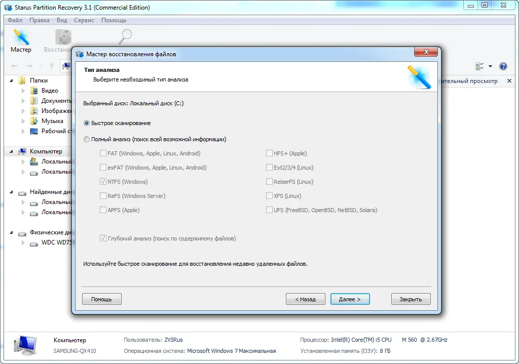519x364 pixels.
Task: Expand the WDC WD75 disk node
Action: tap(23, 242)
